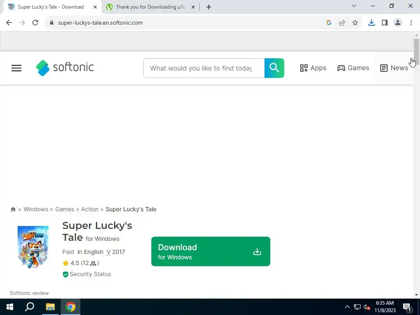Click the Super Lucky's Tale cover thumbnail
This screenshot has width=420, height=315.
[33, 247]
